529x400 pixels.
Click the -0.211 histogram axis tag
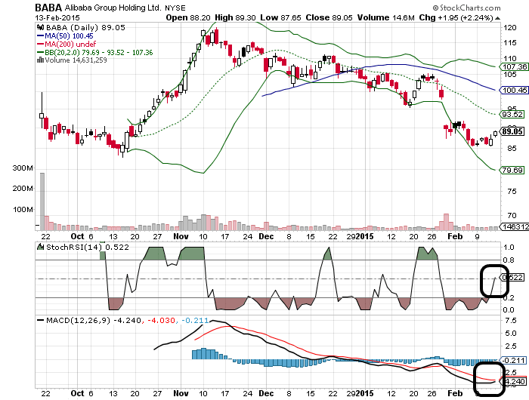pyautogui.click(x=513, y=360)
